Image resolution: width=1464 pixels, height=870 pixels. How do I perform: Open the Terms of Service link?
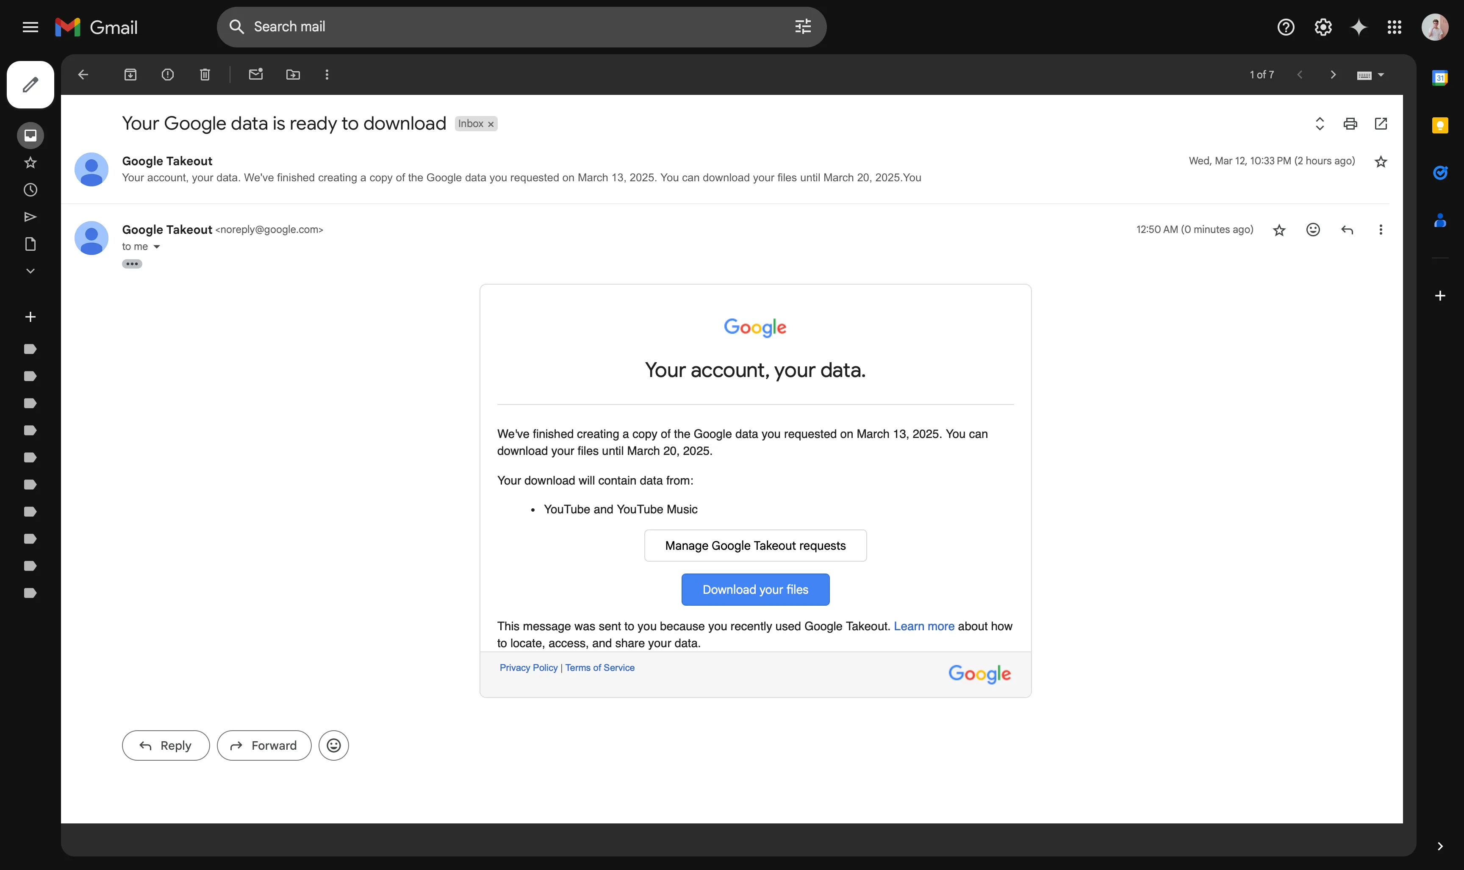point(600,668)
